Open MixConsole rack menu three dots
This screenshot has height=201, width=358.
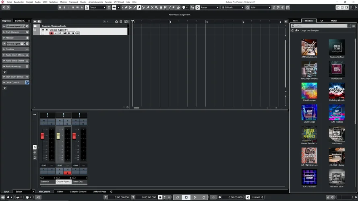tap(35, 115)
